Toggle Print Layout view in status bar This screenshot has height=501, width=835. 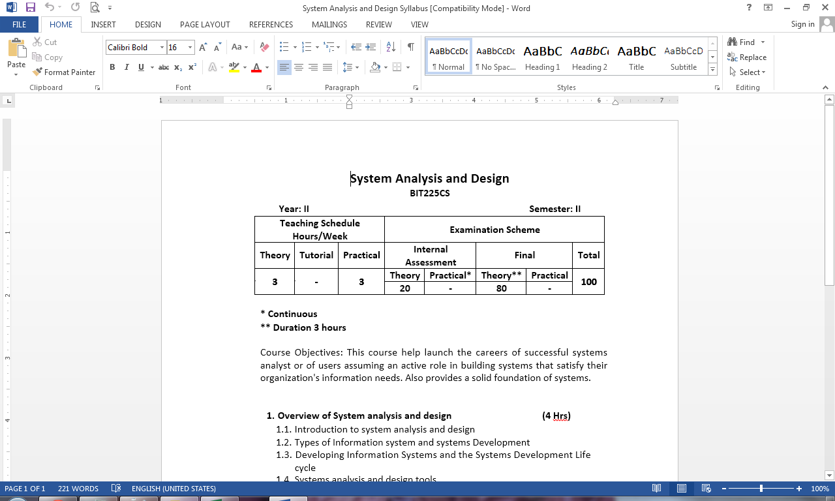click(682, 489)
